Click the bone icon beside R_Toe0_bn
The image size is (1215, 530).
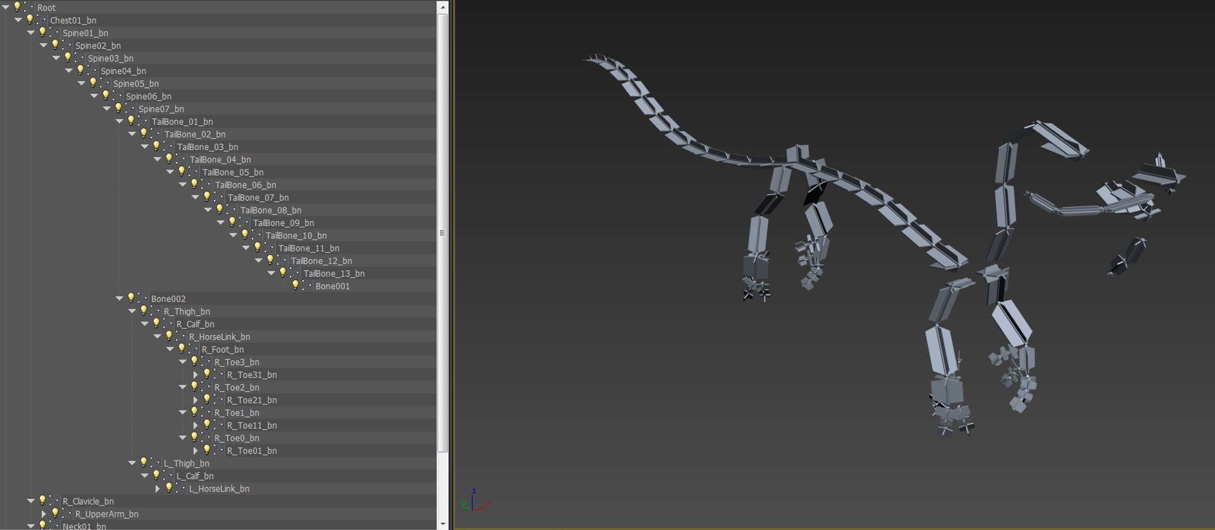206,438
